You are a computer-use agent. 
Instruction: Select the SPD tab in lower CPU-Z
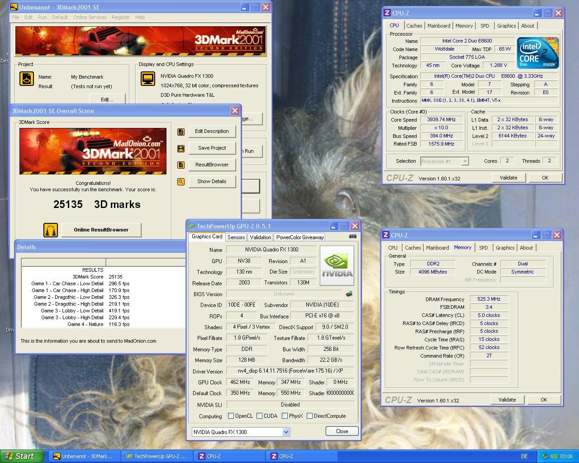(484, 248)
